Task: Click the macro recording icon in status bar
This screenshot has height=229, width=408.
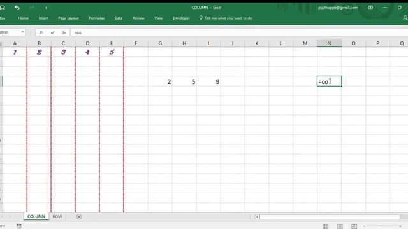Action: 19,226
